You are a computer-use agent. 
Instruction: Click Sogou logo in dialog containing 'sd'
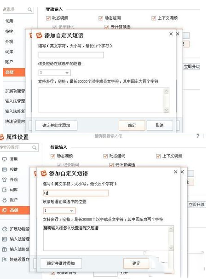tap(44, 173)
